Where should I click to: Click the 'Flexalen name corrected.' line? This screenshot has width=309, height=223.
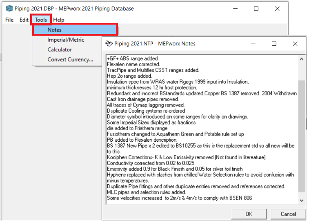[x=133, y=64]
